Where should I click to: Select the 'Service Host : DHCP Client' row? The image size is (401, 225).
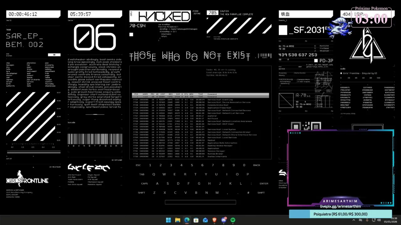pos(200,124)
